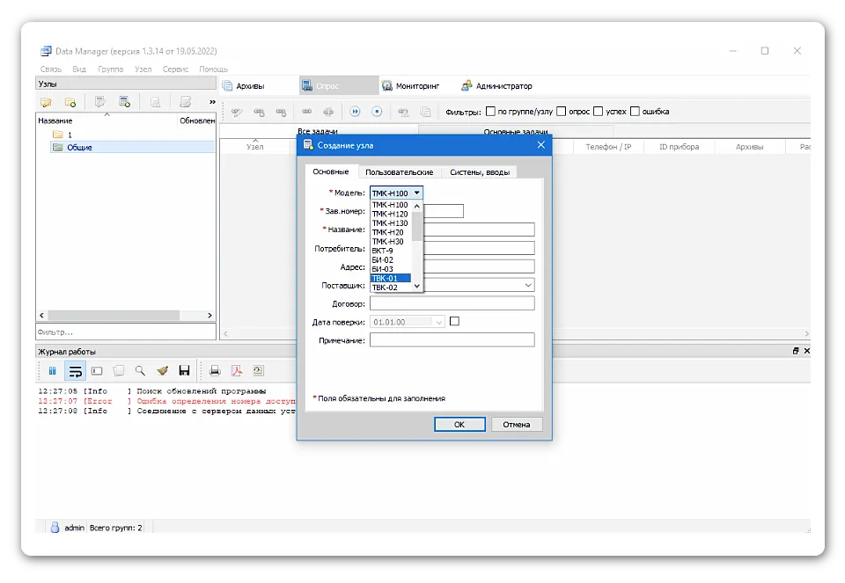Image resolution: width=845 pixels, height=583 pixels.
Task: Tick the checkbox next to Дата поверки
Action: tap(454, 322)
